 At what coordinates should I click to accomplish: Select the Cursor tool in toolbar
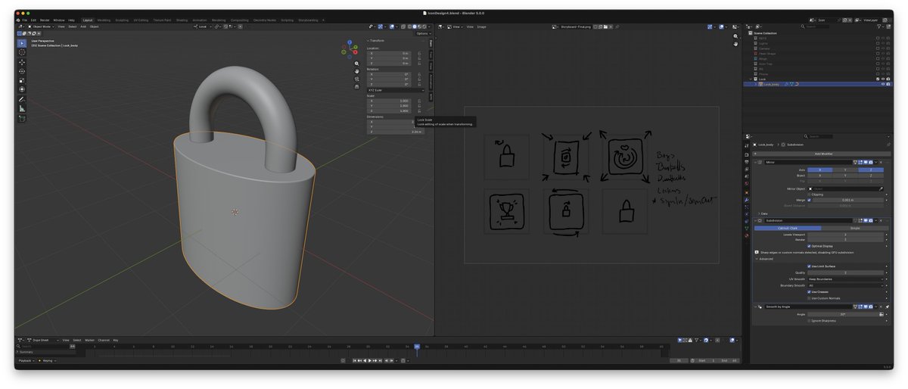point(21,52)
